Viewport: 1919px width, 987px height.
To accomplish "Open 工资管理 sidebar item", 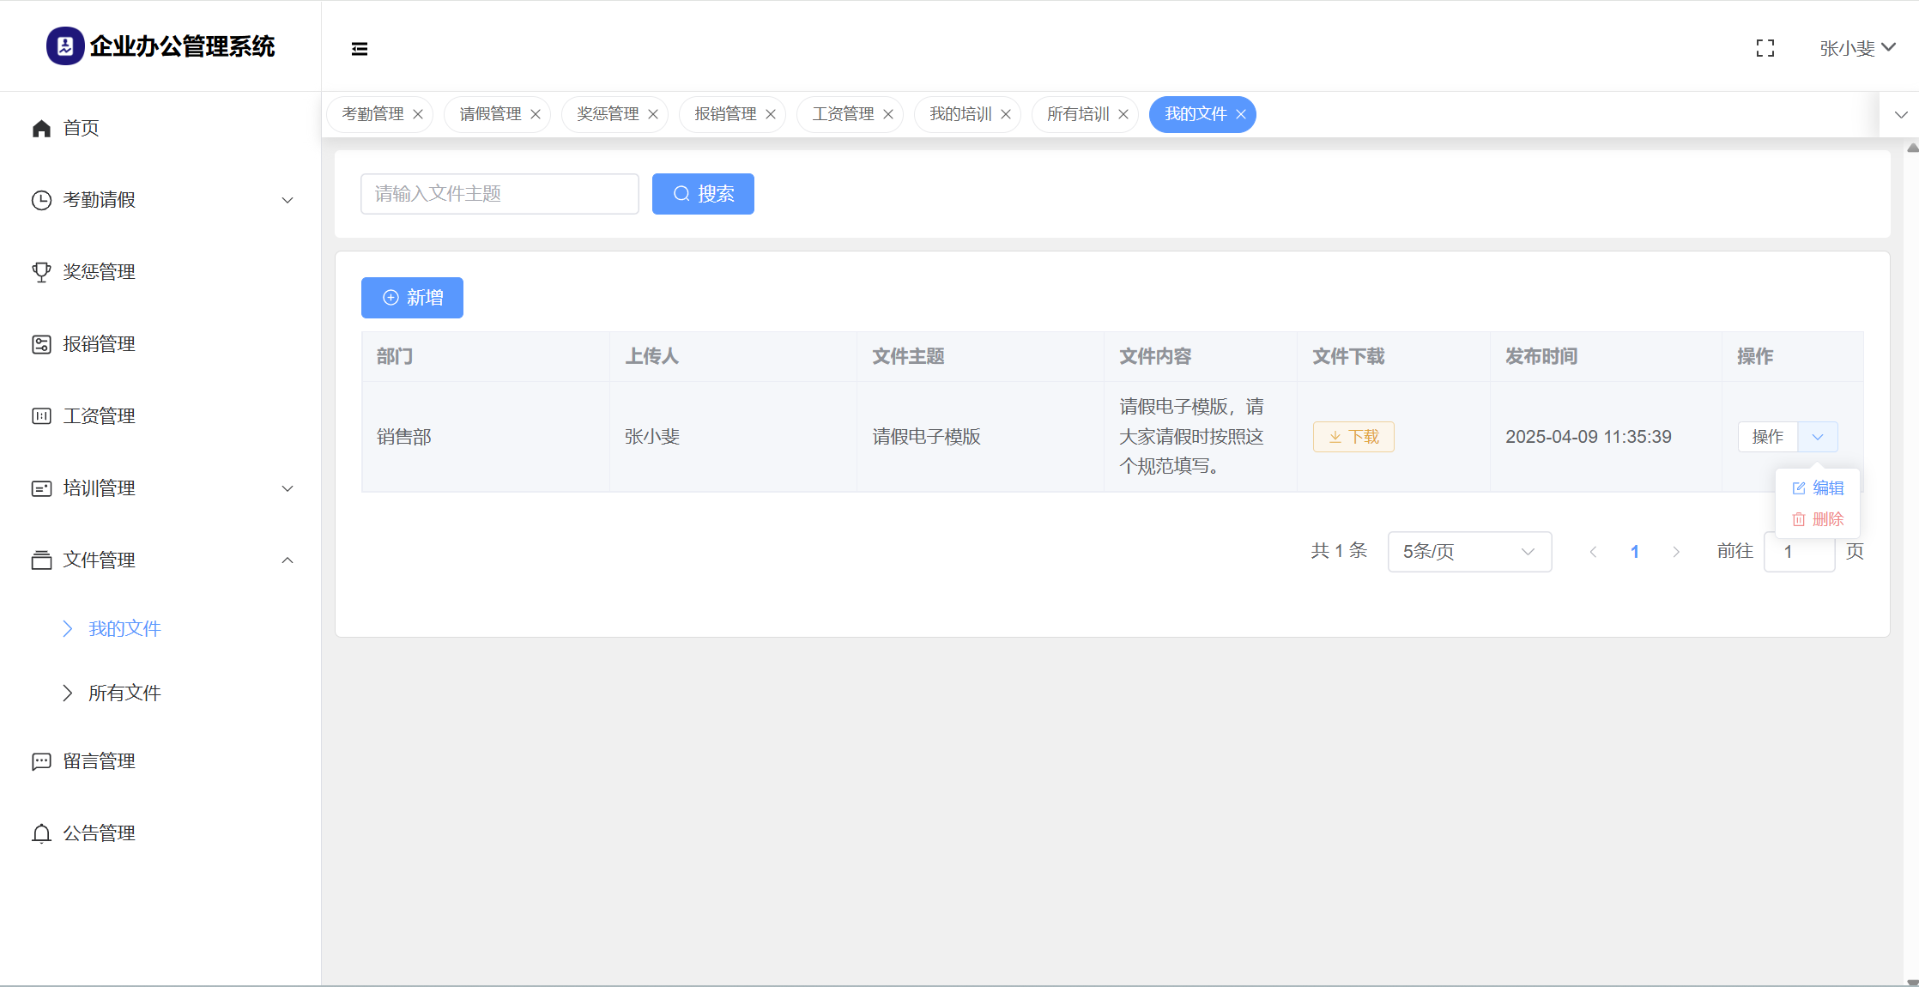I will tap(99, 416).
